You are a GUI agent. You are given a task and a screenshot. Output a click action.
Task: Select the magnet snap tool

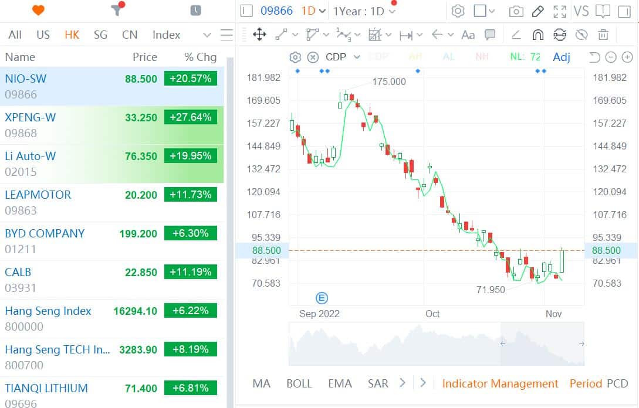tap(537, 35)
